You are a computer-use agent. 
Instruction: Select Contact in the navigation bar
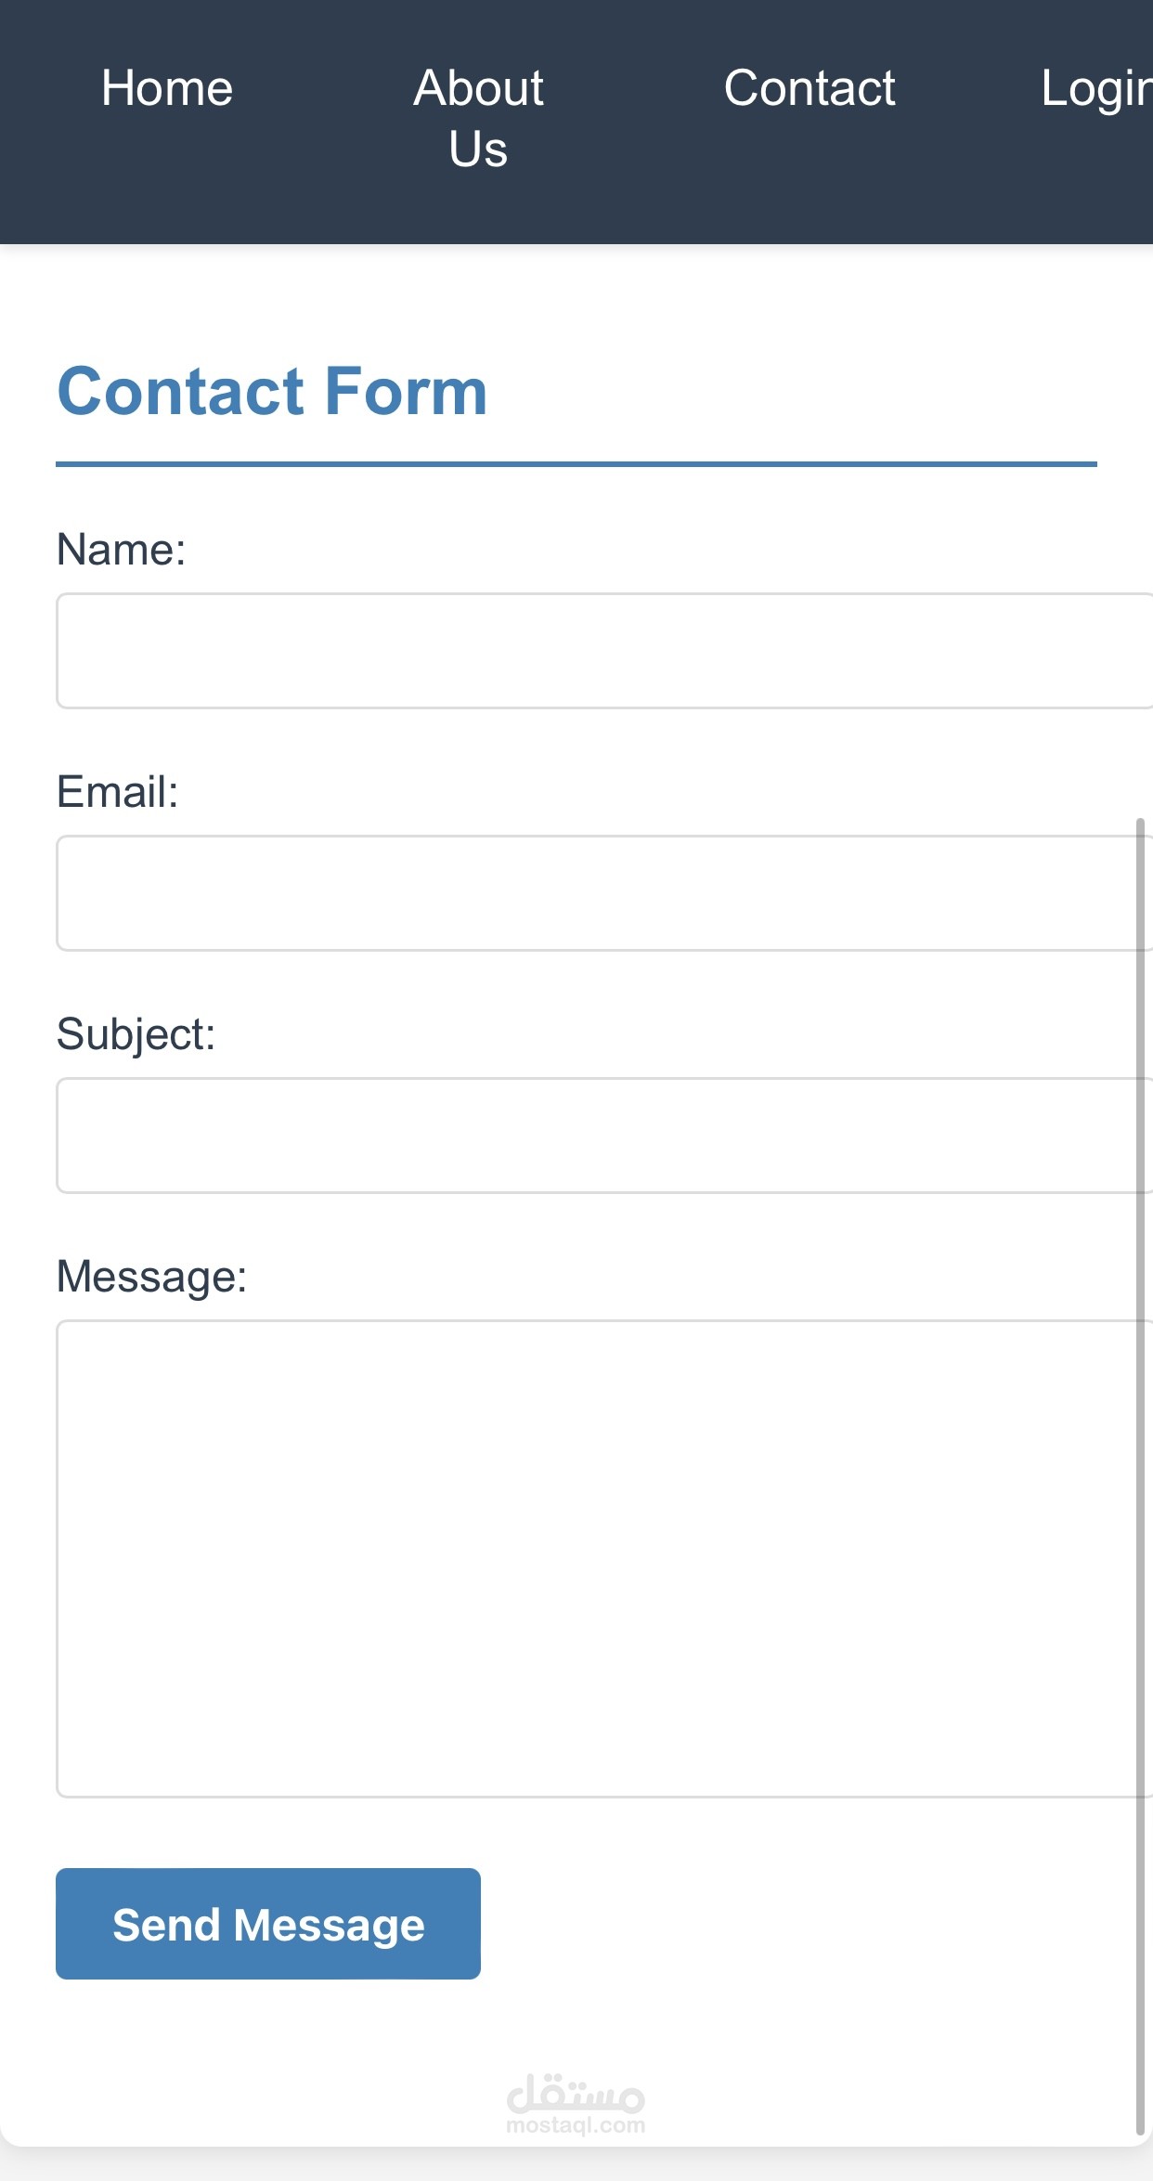click(x=810, y=89)
